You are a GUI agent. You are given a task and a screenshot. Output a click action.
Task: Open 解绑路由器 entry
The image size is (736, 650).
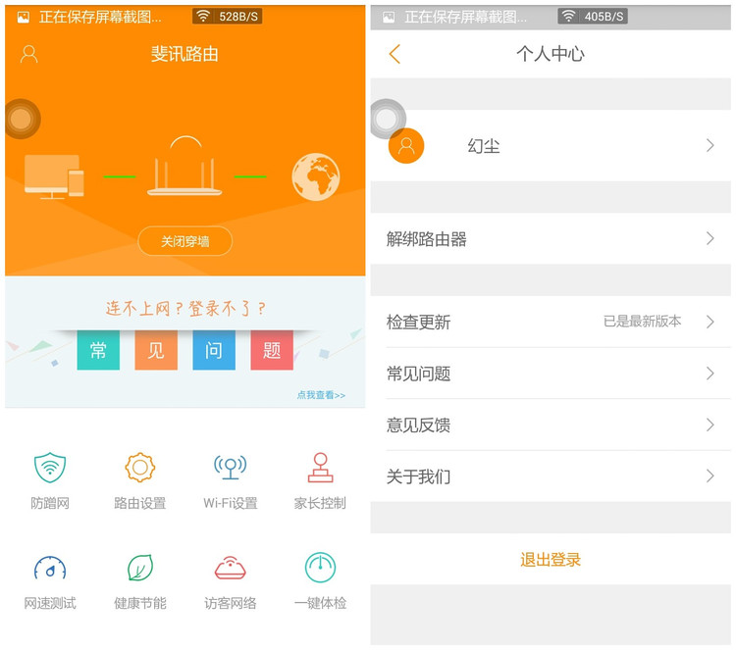pos(551,238)
